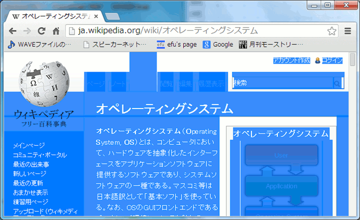The width and height of the screenshot is (360, 220).
Task: Go to the browser home page icon
Action: (x=56, y=31)
